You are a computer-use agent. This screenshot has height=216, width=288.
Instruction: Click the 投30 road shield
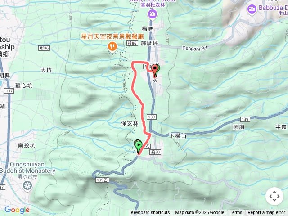coord(155,152)
